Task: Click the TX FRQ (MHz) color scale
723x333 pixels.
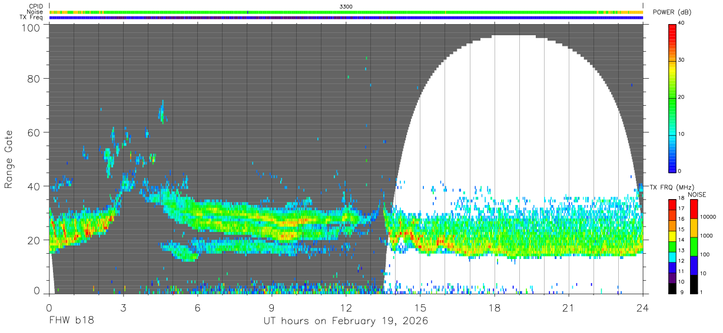Action: 672,245
